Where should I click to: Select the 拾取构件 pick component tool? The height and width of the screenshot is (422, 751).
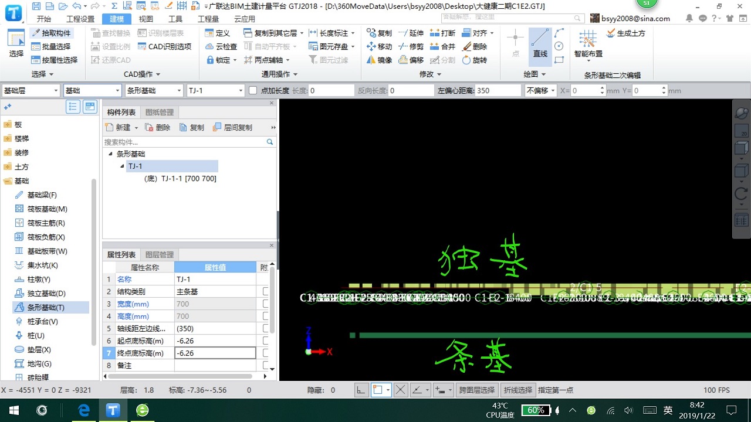[x=52, y=33]
